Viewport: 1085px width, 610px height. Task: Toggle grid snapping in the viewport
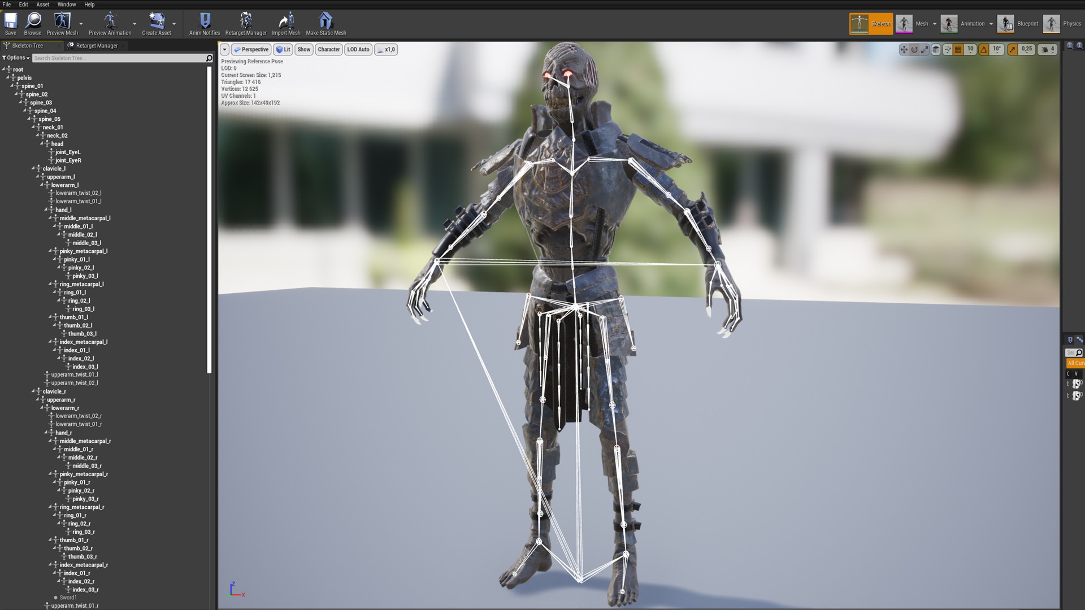click(x=958, y=49)
